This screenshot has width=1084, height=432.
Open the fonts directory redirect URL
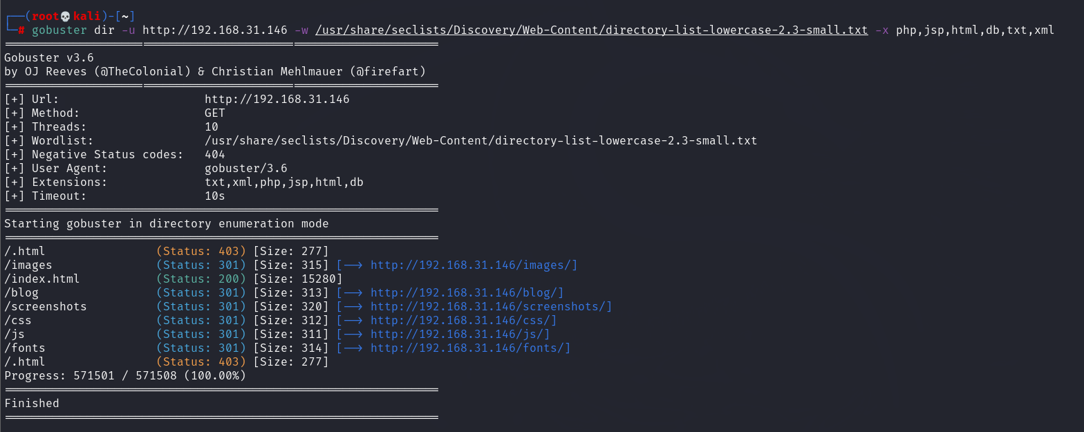tap(470, 348)
